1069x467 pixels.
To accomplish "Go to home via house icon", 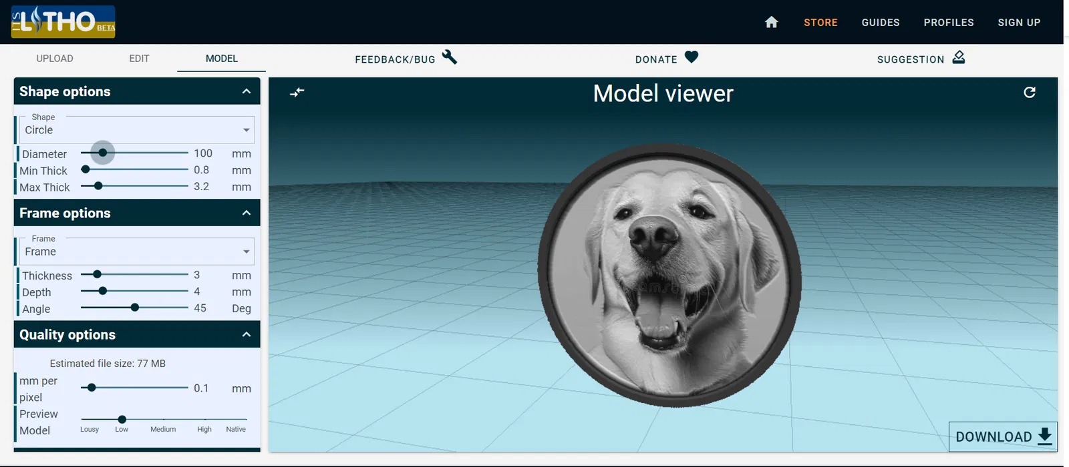I will pyautogui.click(x=771, y=22).
